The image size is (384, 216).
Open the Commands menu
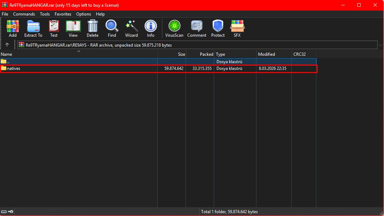[24, 14]
